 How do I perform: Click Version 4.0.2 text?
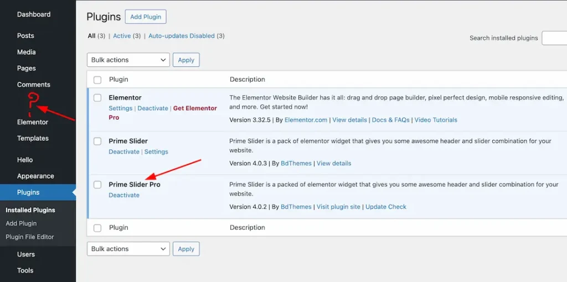pyautogui.click(x=248, y=207)
